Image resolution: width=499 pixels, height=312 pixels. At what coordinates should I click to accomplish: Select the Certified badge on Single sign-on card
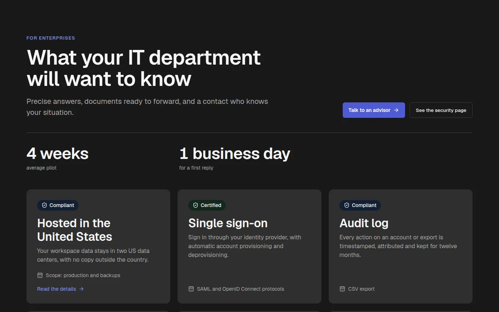pos(207,205)
